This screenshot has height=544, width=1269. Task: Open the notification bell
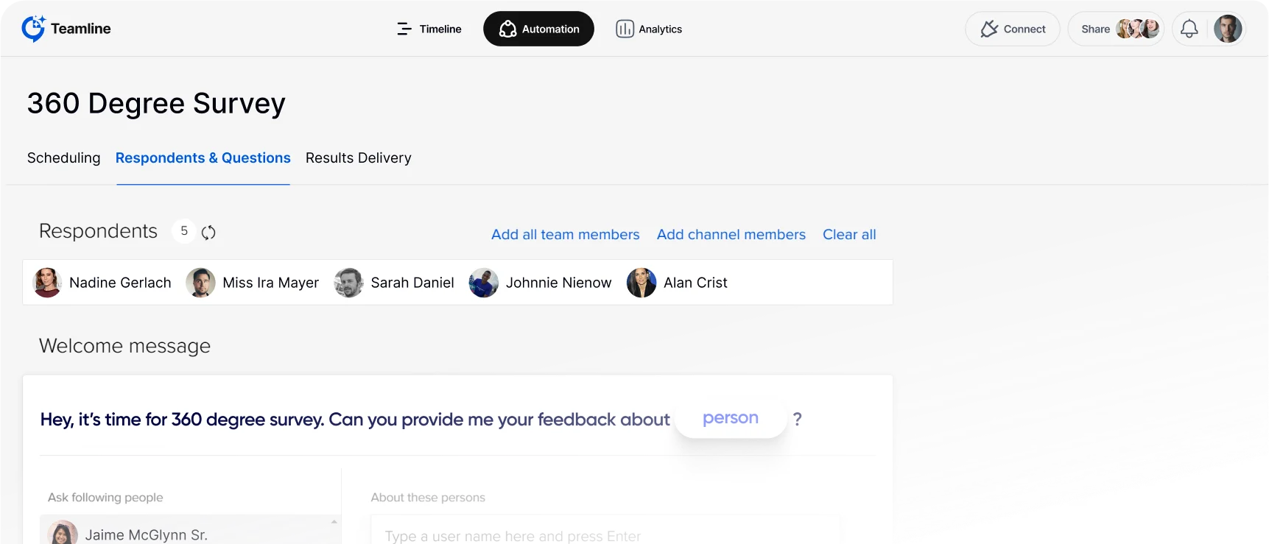pyautogui.click(x=1189, y=29)
